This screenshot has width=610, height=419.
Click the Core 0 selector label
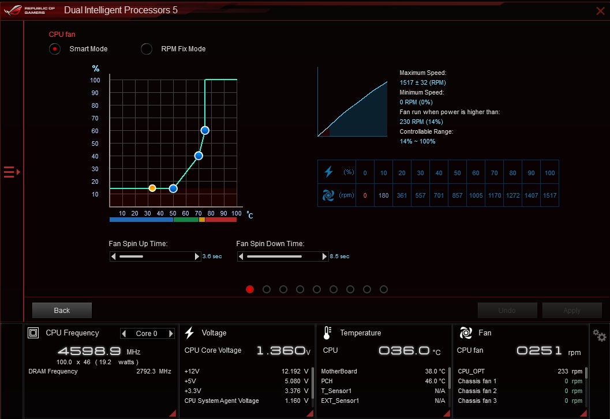[x=147, y=334]
